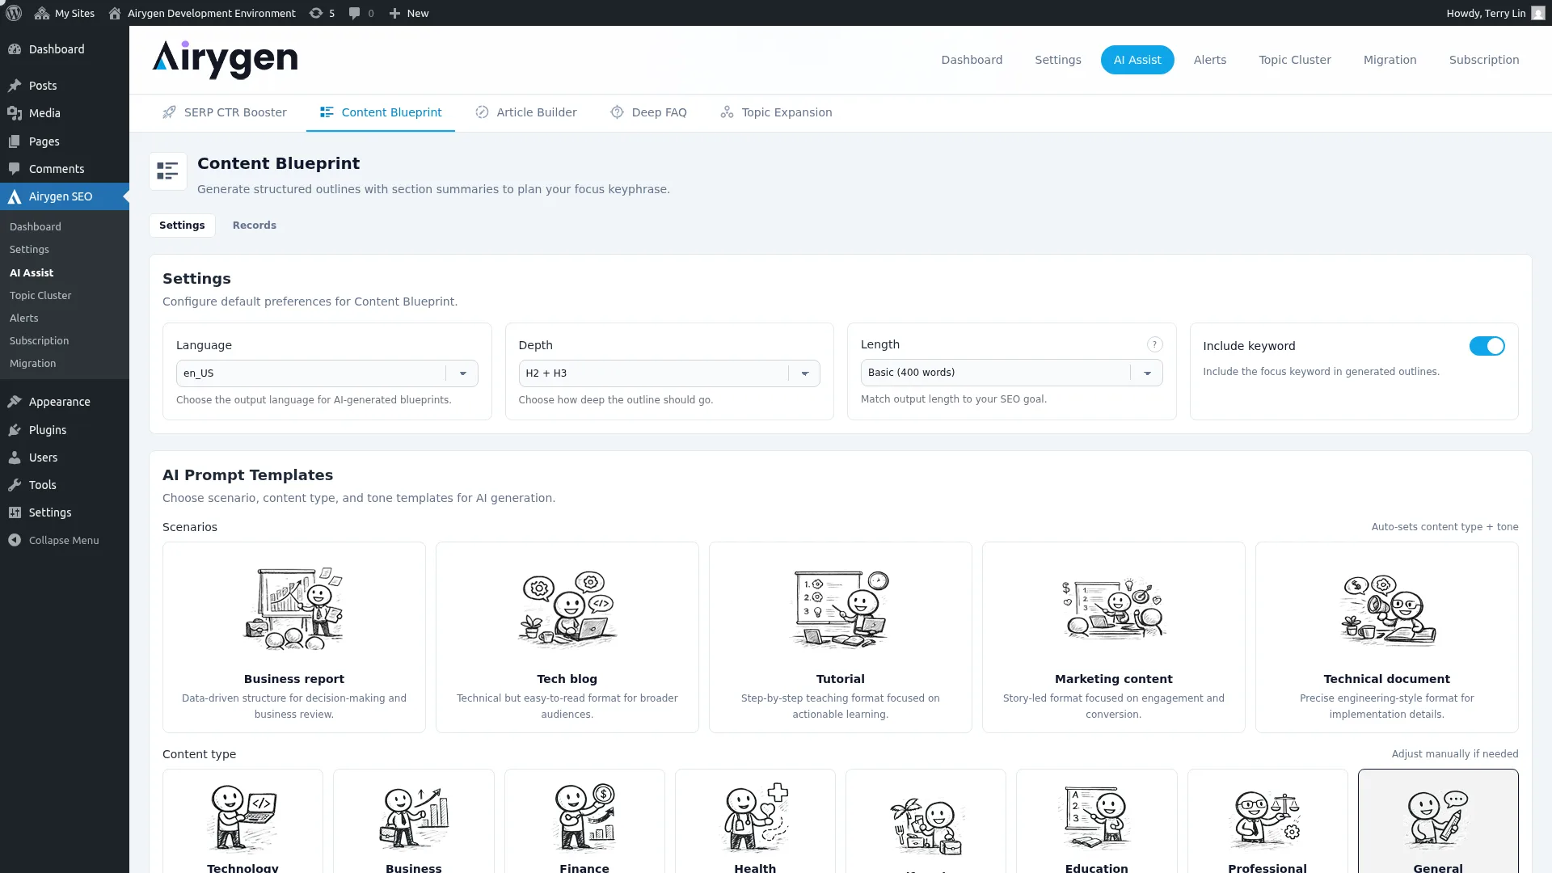Click the WordPress Settings sidebar icon
This screenshot has height=873, width=1552.
[15, 512]
